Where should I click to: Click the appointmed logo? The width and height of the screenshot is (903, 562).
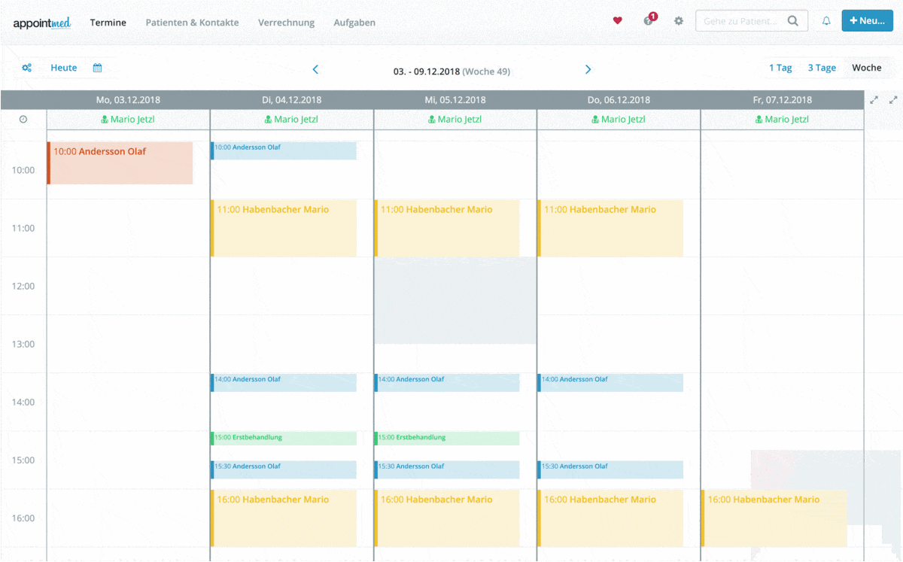[42, 23]
